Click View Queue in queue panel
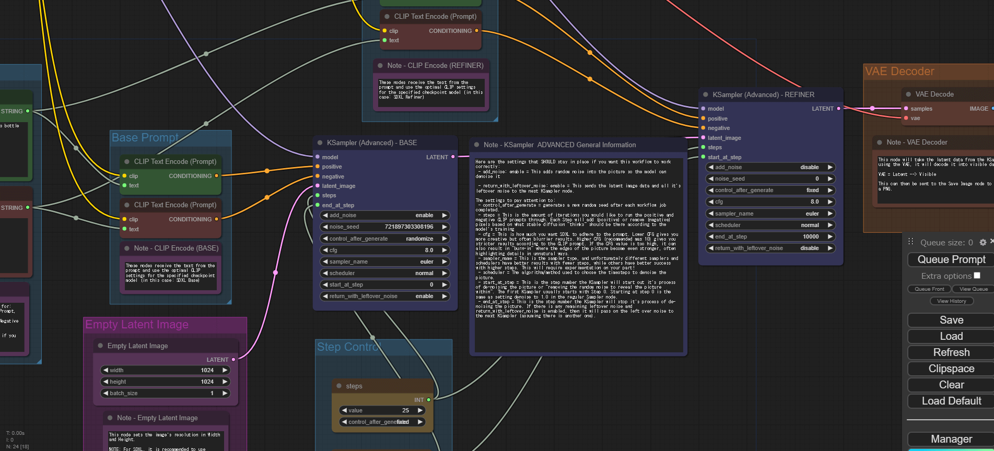Screen dimensions: 994x451 [x=973, y=289]
